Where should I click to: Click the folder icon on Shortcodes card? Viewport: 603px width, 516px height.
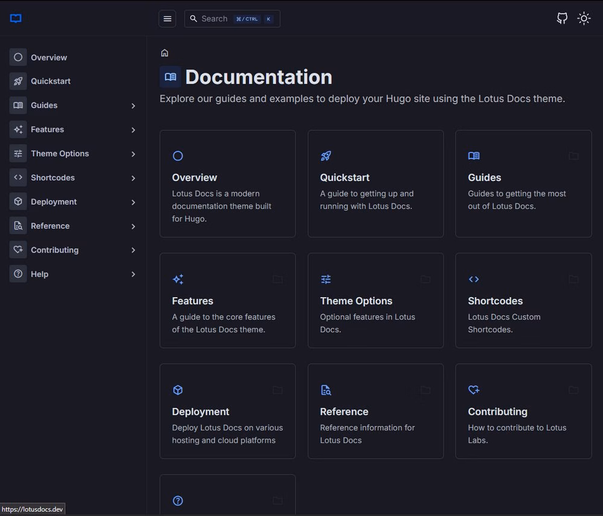click(573, 279)
